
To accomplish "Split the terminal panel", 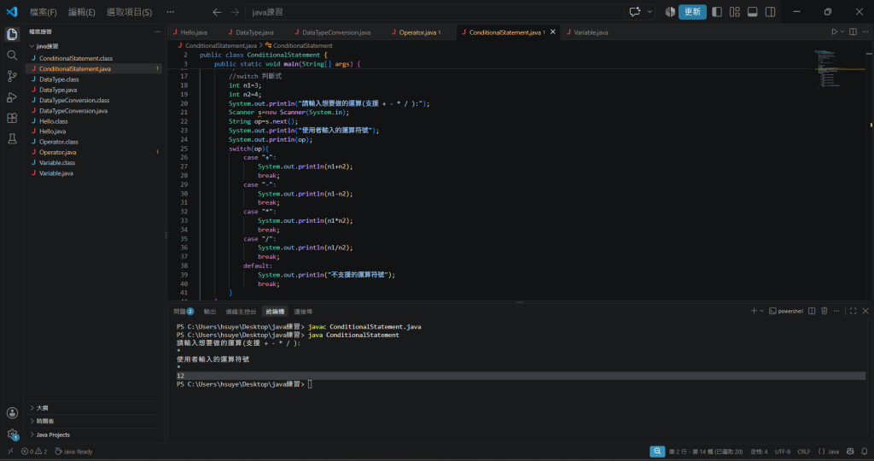I will (x=812, y=311).
